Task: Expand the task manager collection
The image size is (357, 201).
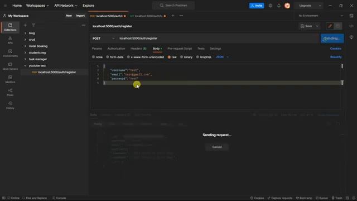Action: pyautogui.click(x=25, y=59)
